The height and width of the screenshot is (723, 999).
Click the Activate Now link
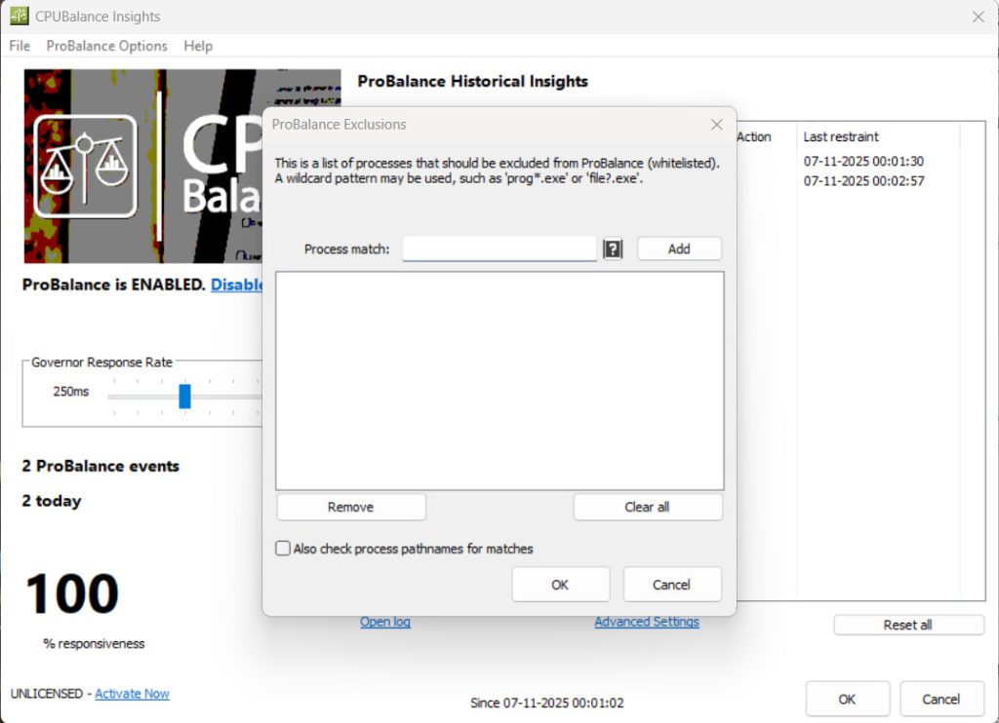[x=132, y=694]
